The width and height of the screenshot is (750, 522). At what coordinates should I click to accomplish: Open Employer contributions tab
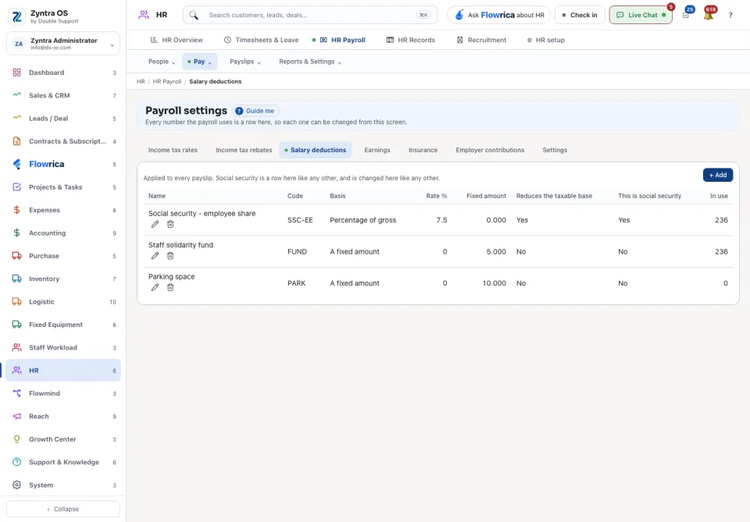[x=490, y=150]
